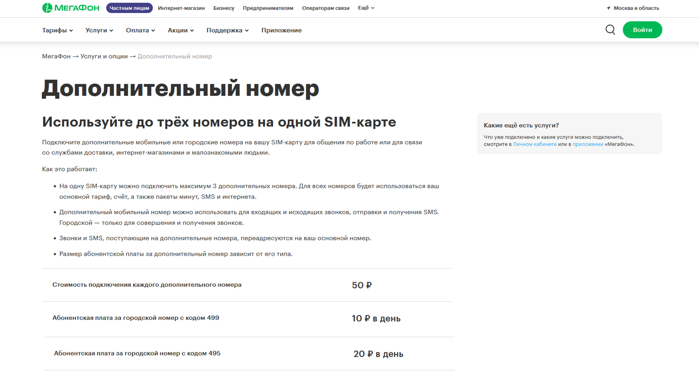Click the 20 ₽ в день value
This screenshot has height=379, width=699.
coord(378,354)
